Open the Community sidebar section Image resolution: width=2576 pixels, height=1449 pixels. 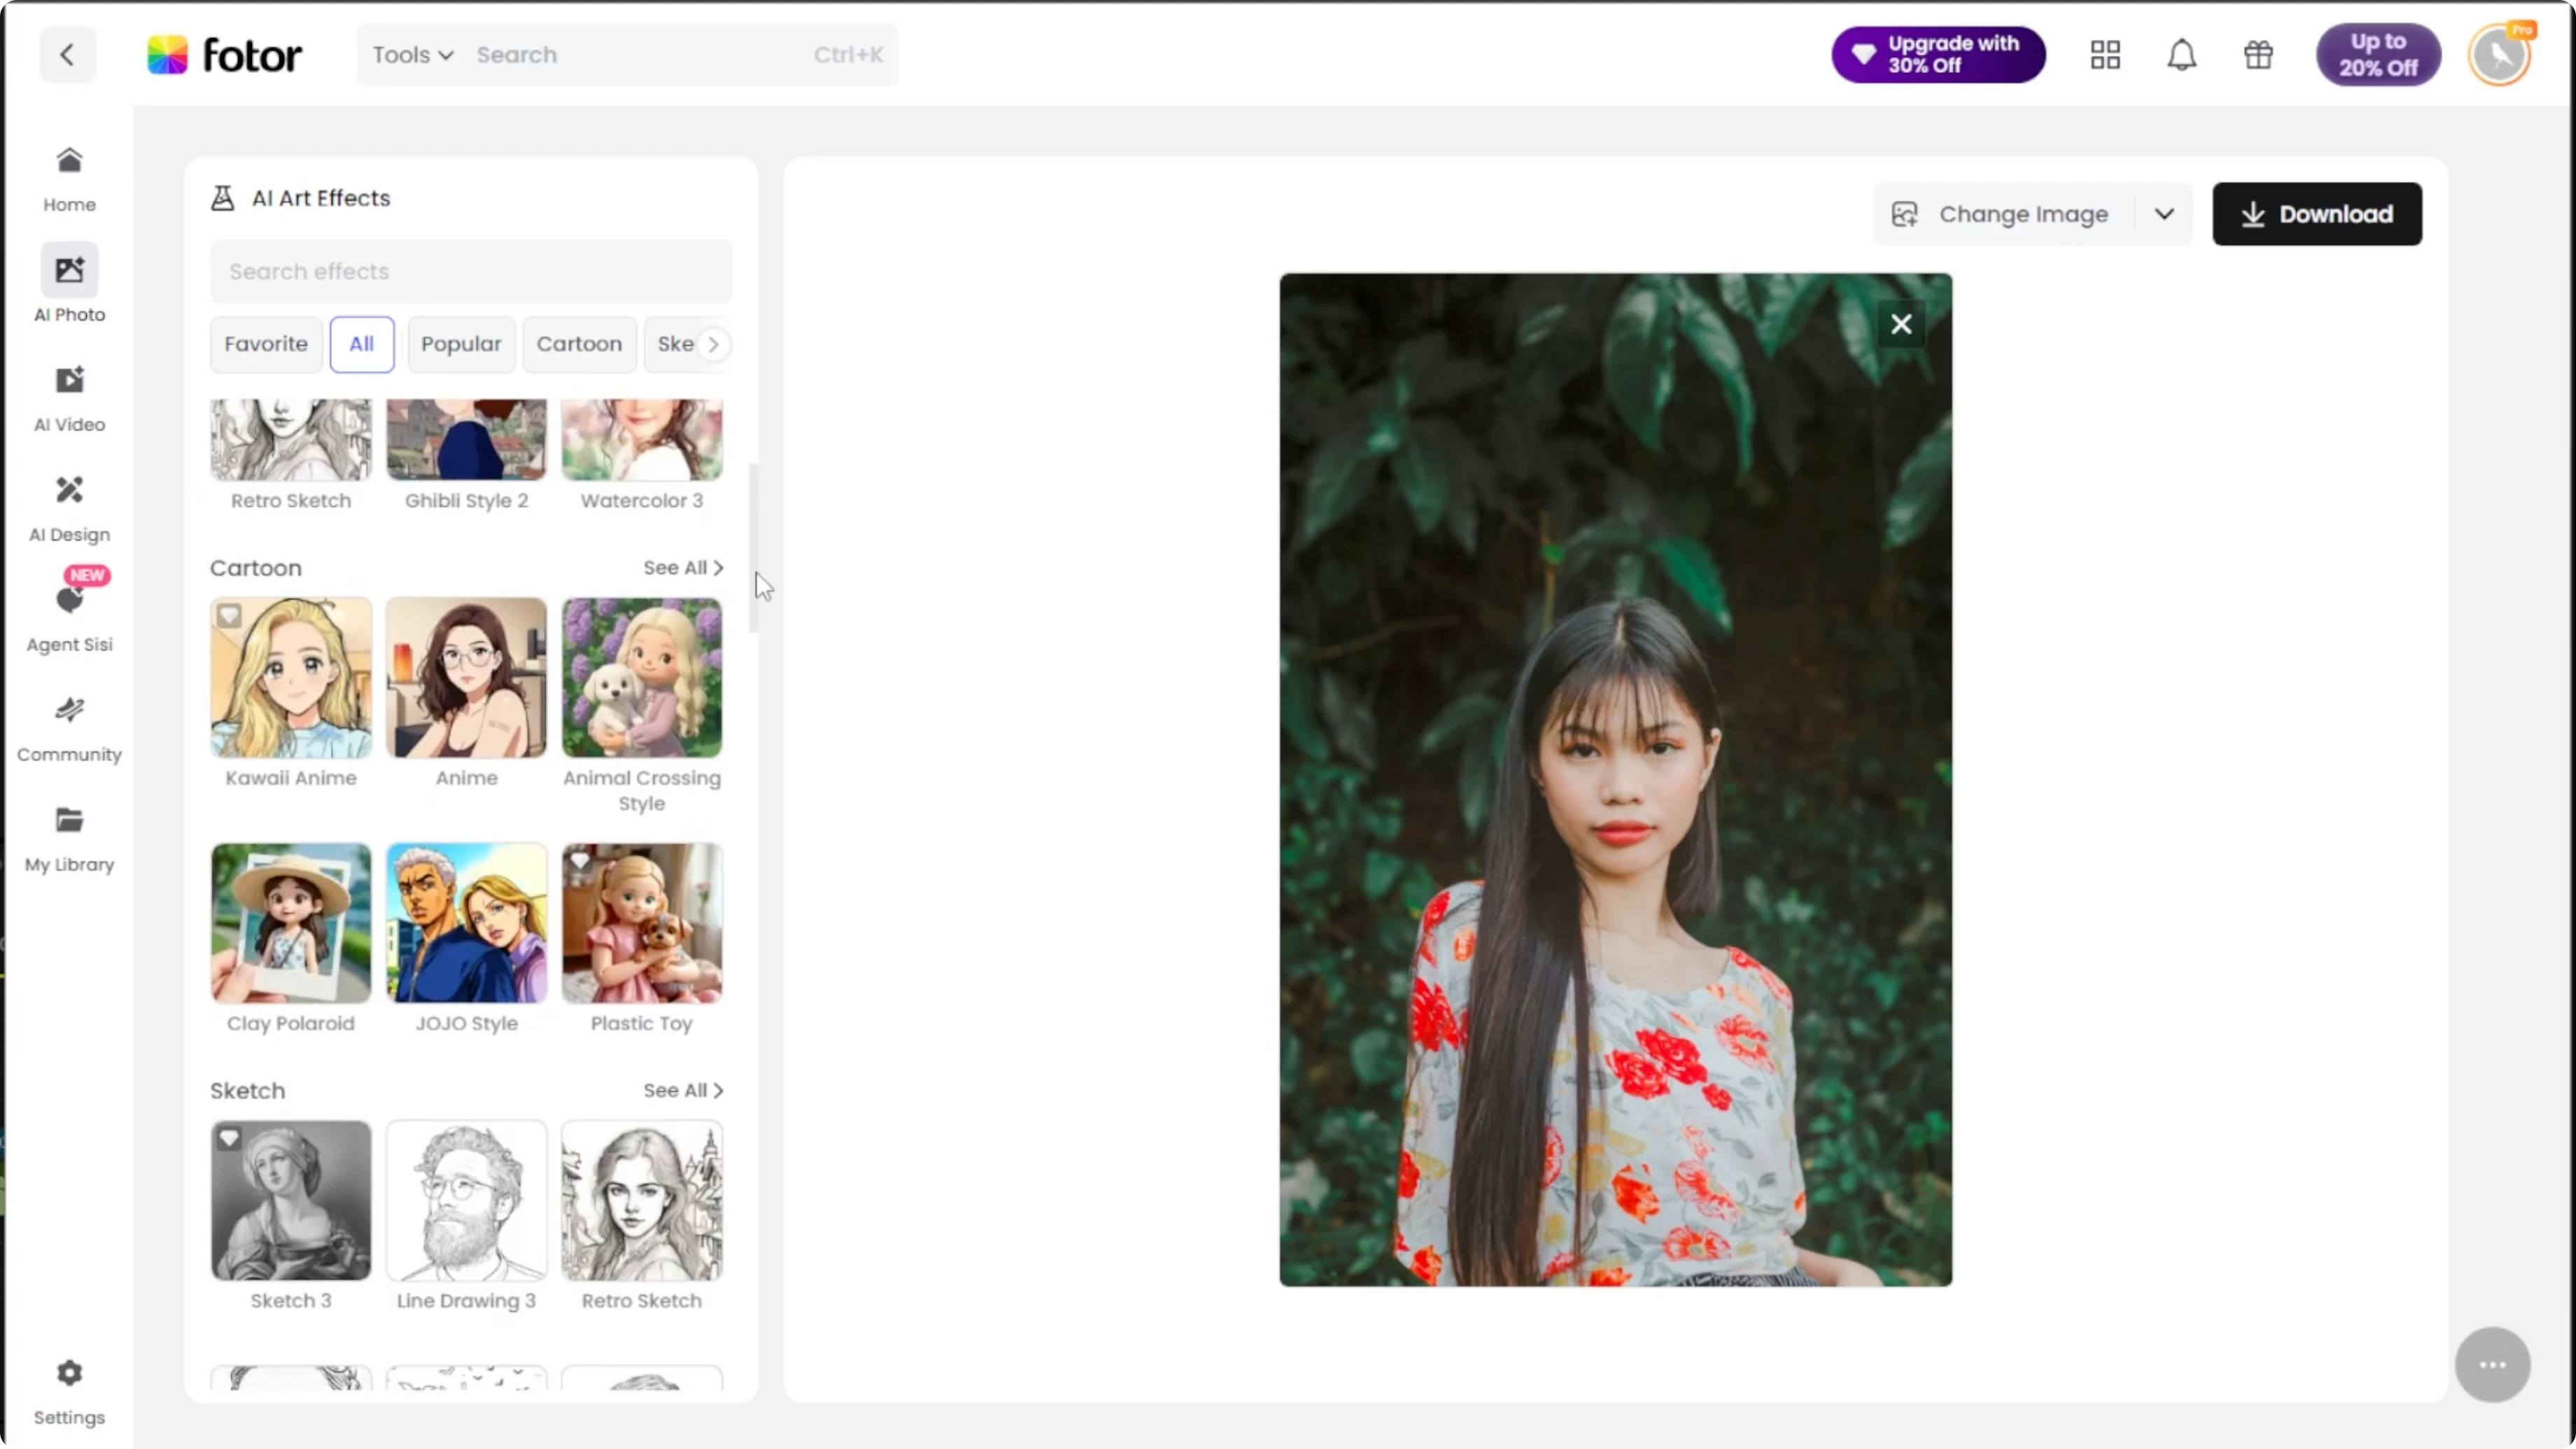point(69,730)
